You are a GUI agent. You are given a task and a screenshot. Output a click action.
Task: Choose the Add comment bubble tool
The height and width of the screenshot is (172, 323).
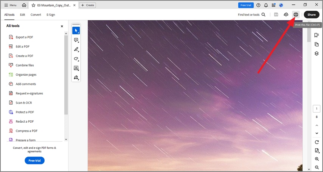[x=76, y=40]
